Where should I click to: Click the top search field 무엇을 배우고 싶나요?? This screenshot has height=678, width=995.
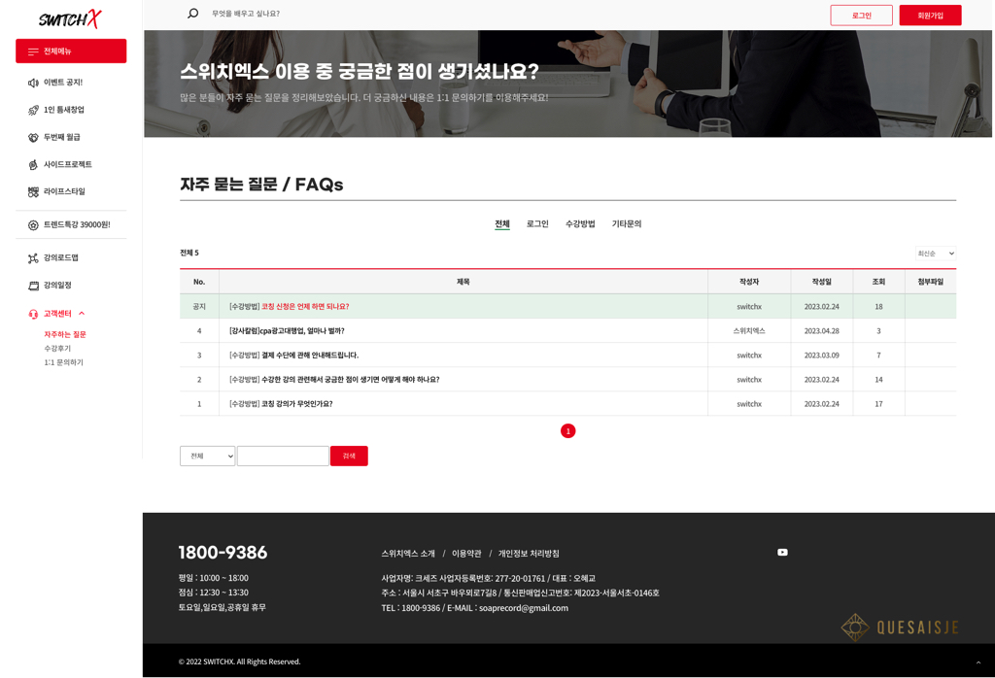click(x=246, y=14)
